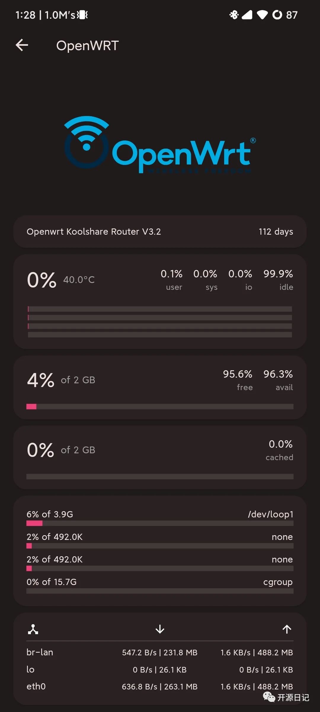Tap the CPU 40.0°C temperature reading

(x=79, y=280)
